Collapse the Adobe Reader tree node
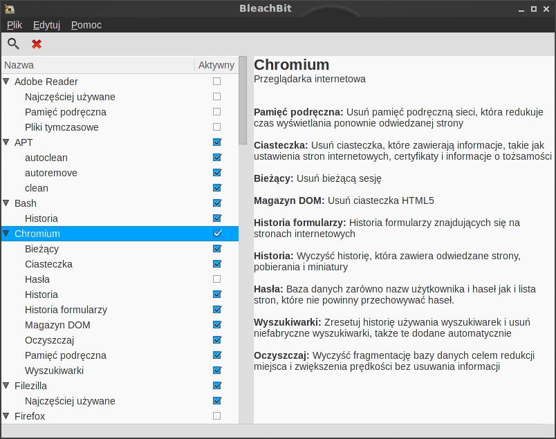 (x=6, y=81)
